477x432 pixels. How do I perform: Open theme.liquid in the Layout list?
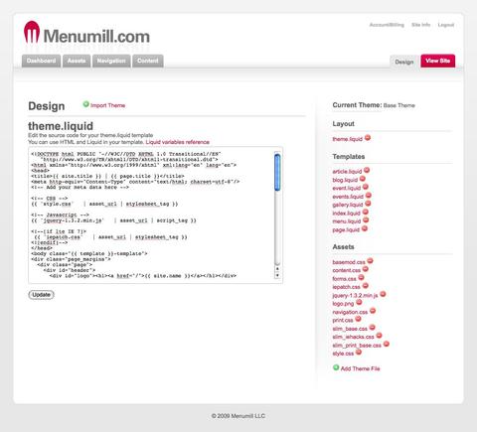347,139
